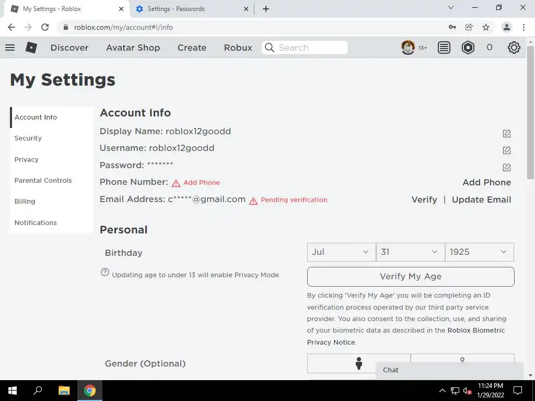The width and height of the screenshot is (535, 401).
Task: Click the taskbar clock and date
Action: coord(490,391)
